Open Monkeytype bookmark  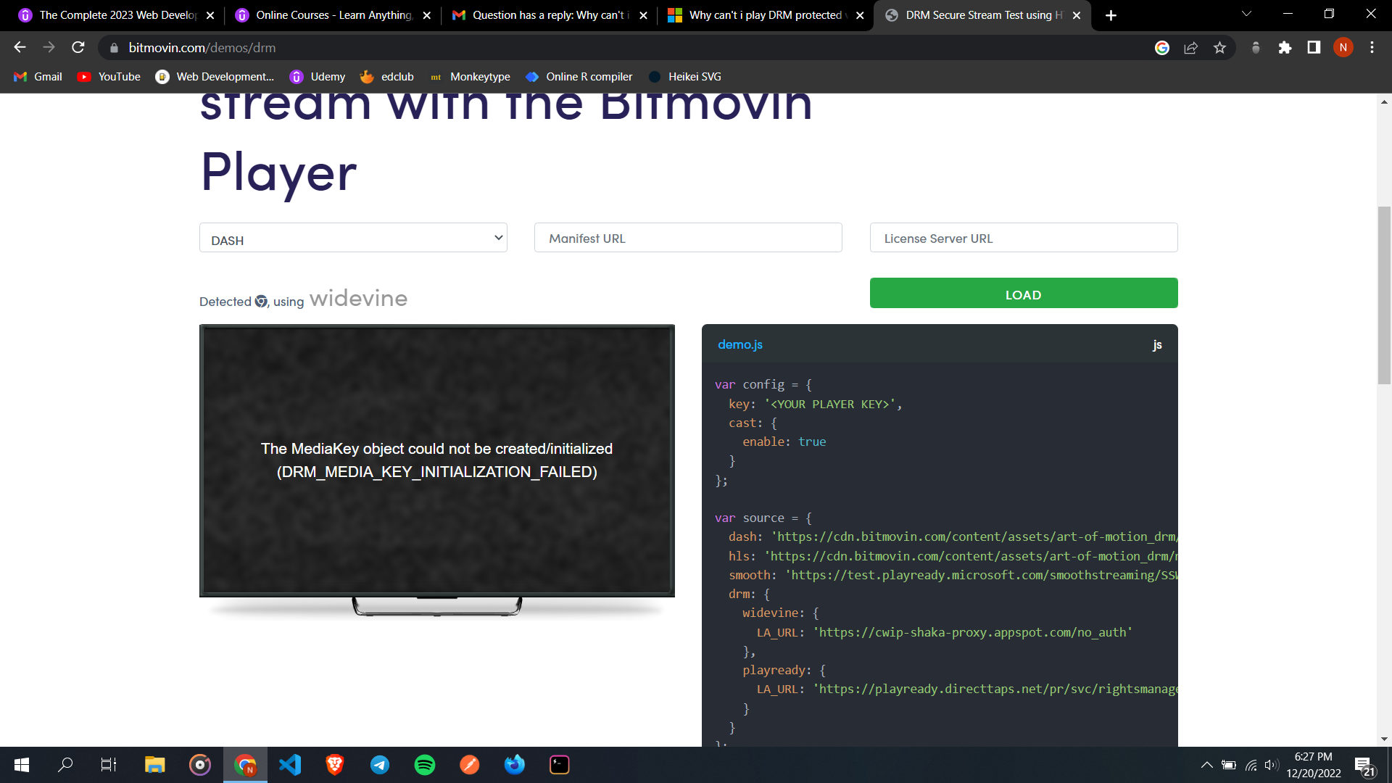click(x=470, y=77)
